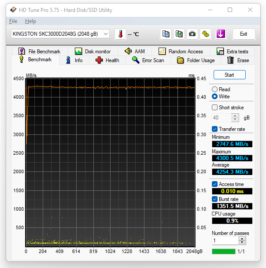Toggle the Access time checkbox
This screenshot has width=266, height=268.
coord(214,184)
